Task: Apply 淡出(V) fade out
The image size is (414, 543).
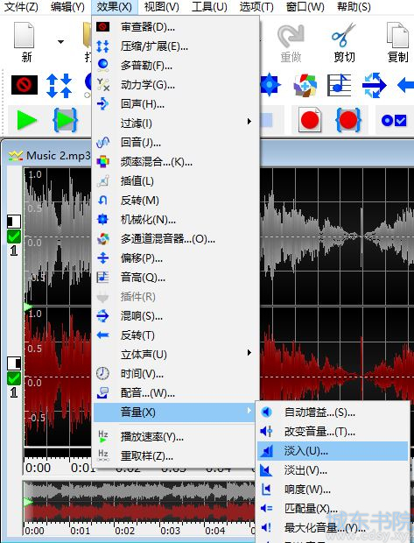Action: 333,470
